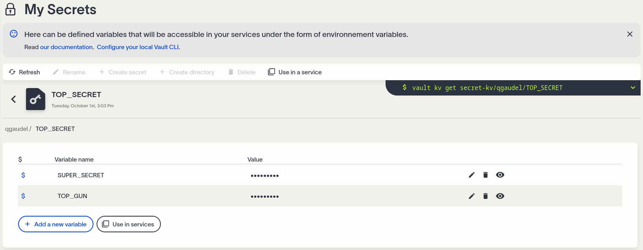Click the TOP_SECRET key file icon
This screenshot has width=643, height=250.
pyautogui.click(x=35, y=99)
